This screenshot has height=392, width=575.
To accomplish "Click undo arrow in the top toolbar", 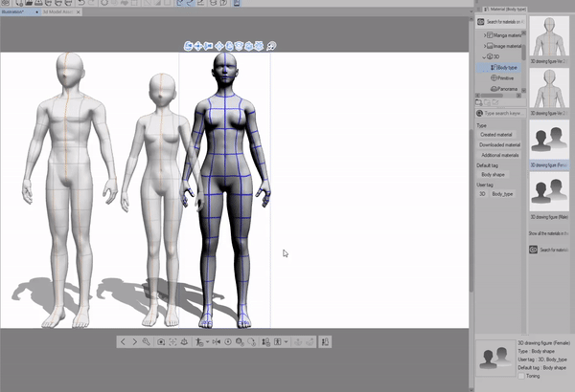I will click(x=81, y=3).
